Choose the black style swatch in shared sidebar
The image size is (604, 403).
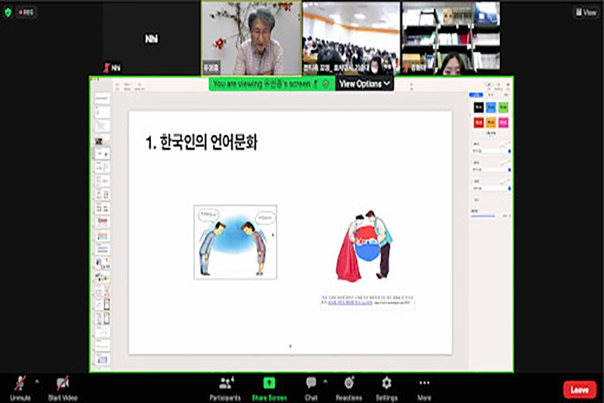click(x=478, y=107)
